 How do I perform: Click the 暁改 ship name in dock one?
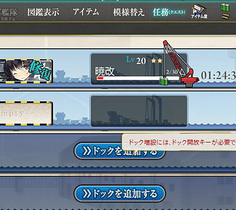(x=105, y=71)
